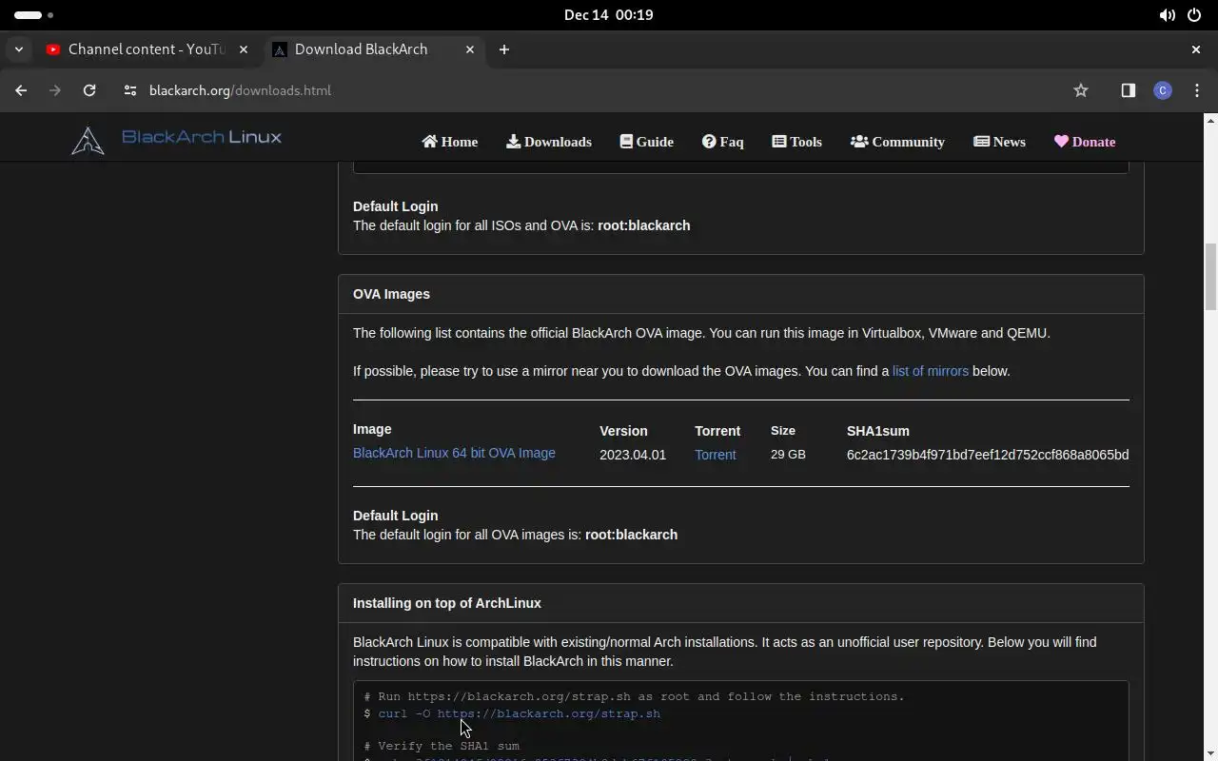Viewport: 1218px width, 761px height.
Task: Open the Dec 14 00:19 clock menu
Action: point(609,15)
